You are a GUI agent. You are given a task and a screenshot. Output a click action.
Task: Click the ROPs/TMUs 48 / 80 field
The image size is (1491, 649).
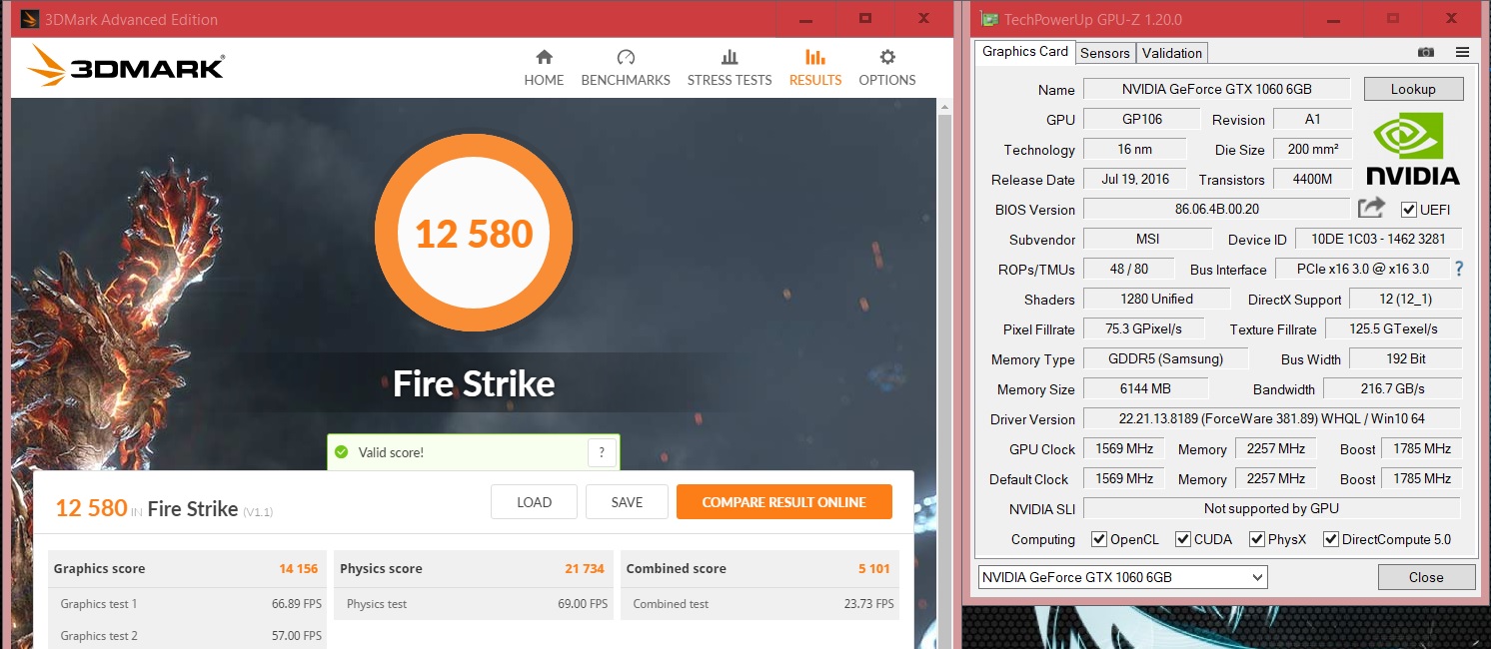(x=1128, y=269)
